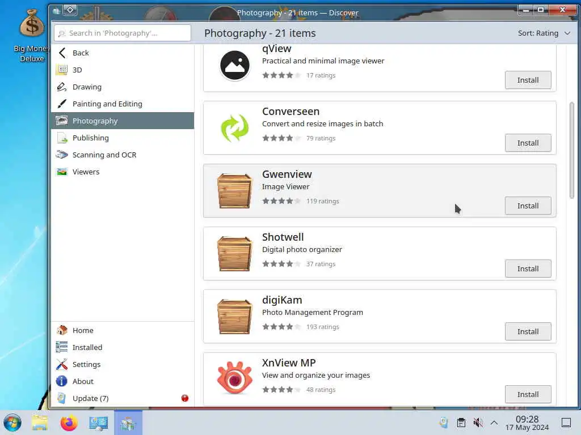Click the Drawing pencil icon
The height and width of the screenshot is (435, 581).
(x=62, y=87)
